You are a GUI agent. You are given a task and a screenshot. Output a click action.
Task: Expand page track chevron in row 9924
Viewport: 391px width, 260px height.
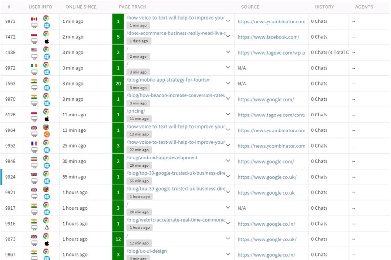click(x=228, y=176)
